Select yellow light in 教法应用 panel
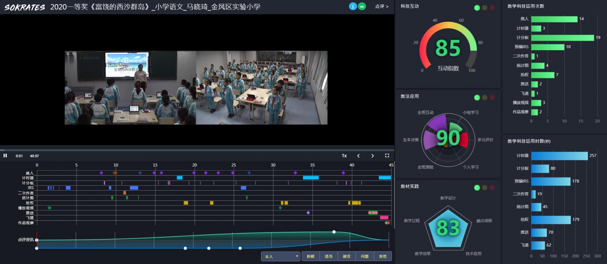The height and width of the screenshot is (264, 607). pyautogui.click(x=484, y=98)
